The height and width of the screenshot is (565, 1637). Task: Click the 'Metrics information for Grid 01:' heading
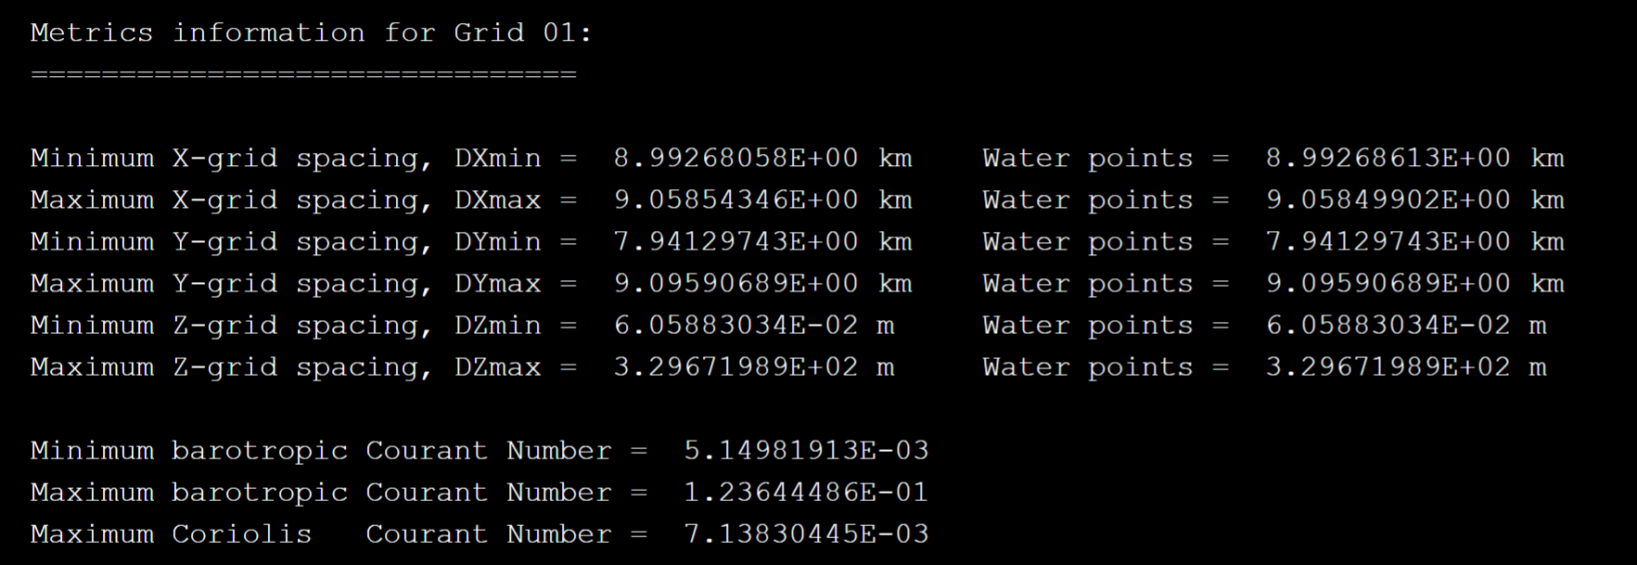click(x=311, y=33)
